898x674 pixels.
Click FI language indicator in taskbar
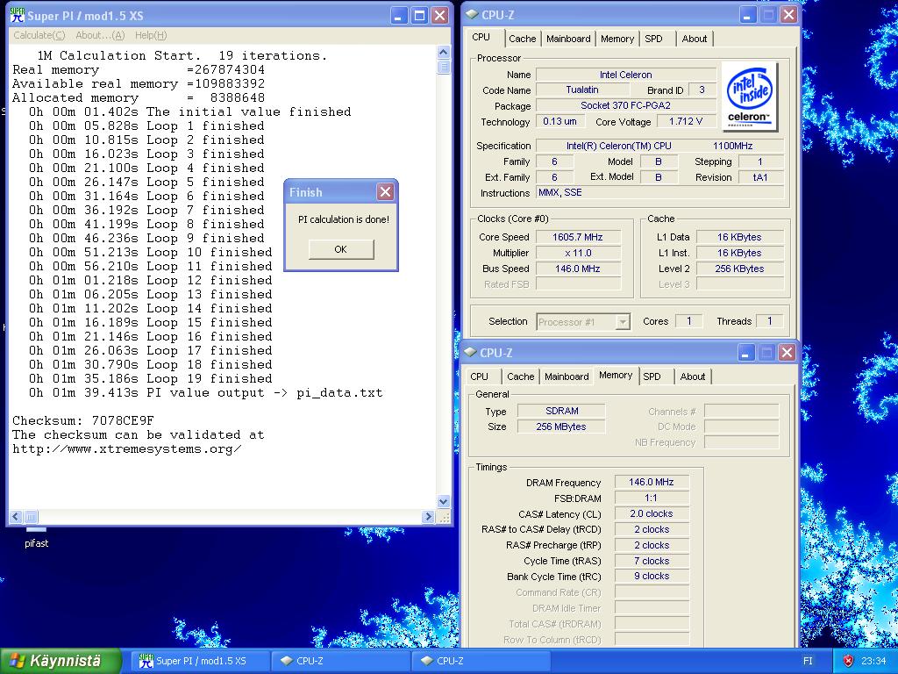point(808,661)
